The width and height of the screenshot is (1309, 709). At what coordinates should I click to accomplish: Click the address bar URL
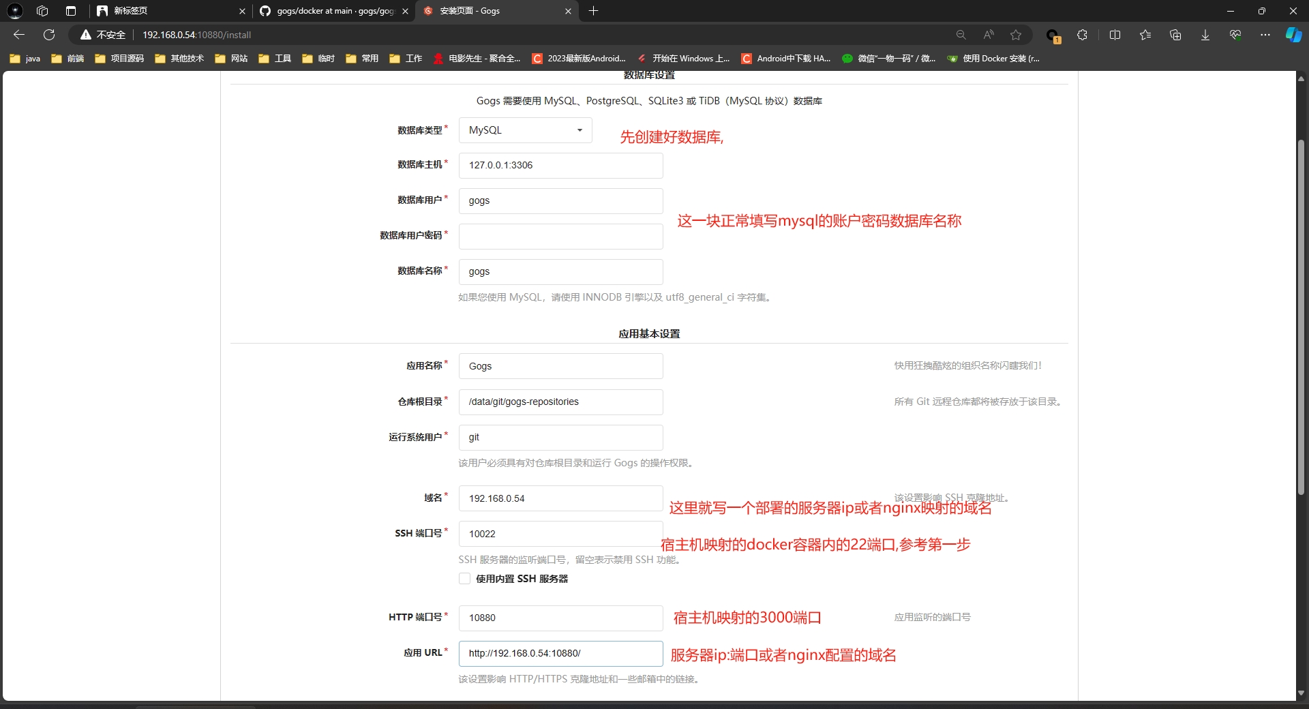(196, 35)
